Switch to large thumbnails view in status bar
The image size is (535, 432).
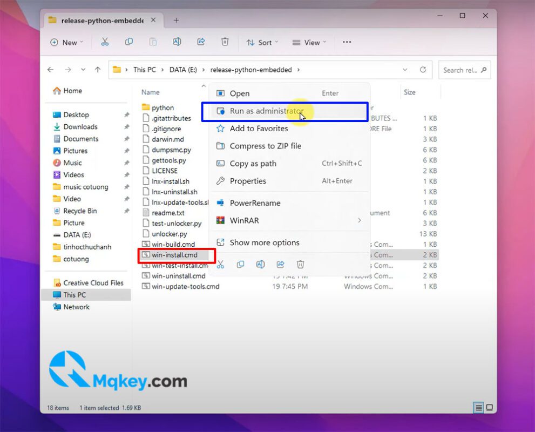(490, 408)
